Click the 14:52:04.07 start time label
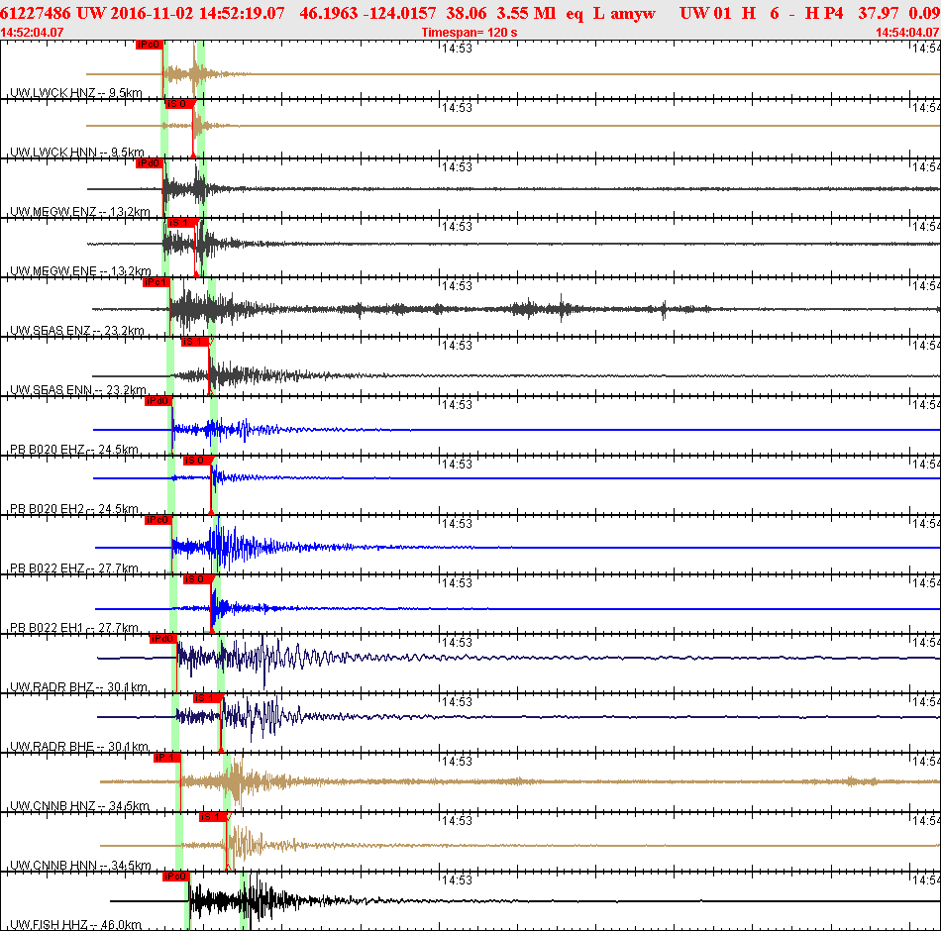The height and width of the screenshot is (931, 941). [x=32, y=33]
